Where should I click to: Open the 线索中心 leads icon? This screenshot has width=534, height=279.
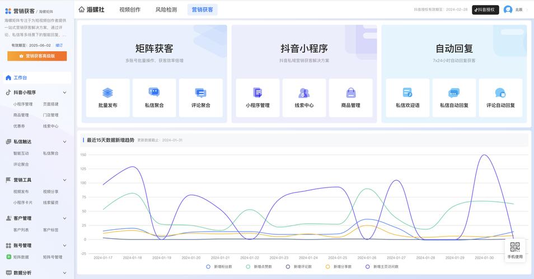click(x=304, y=93)
